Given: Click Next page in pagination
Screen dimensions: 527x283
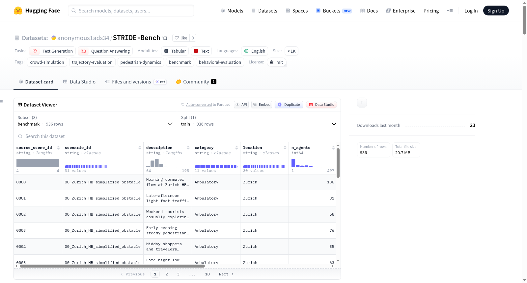Looking at the screenshot, I should [x=226, y=274].
